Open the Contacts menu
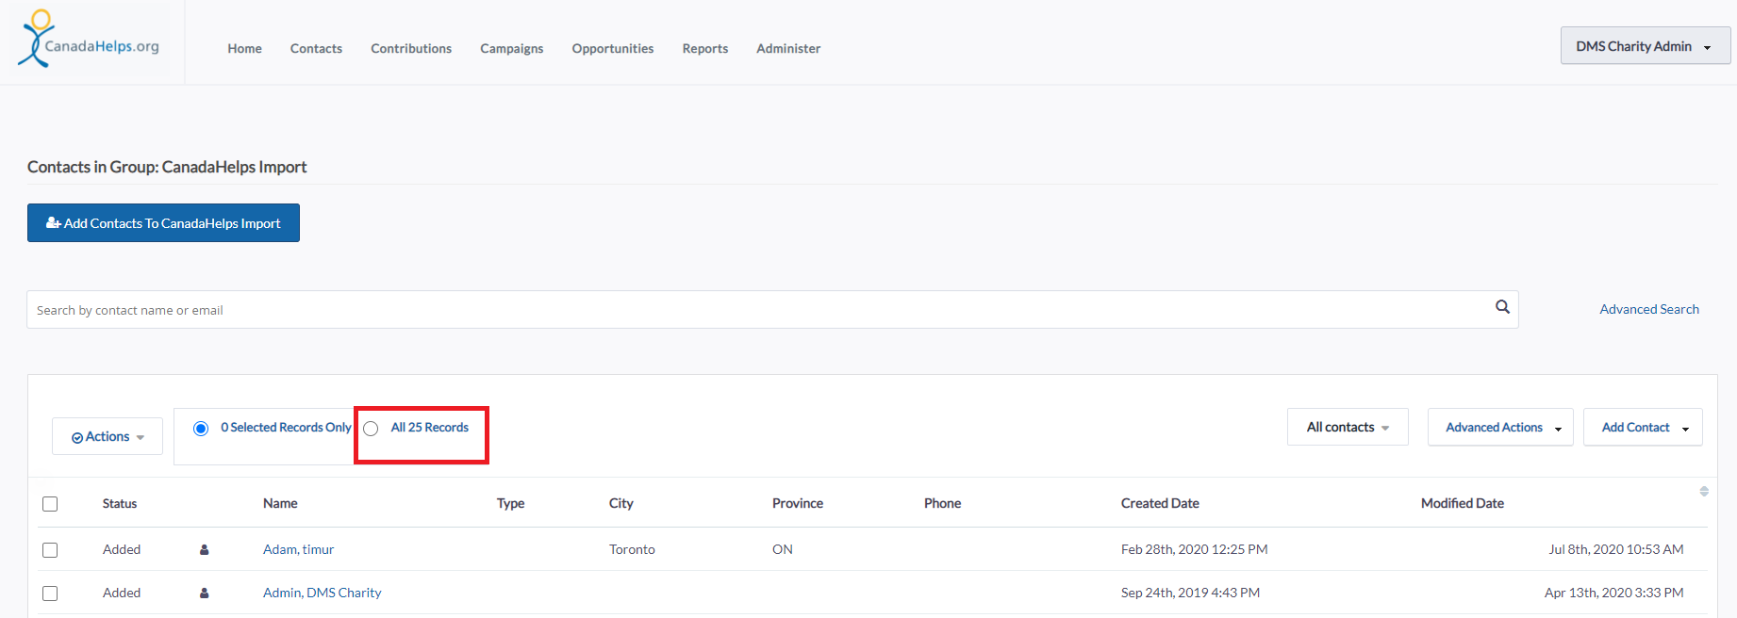 pos(316,48)
